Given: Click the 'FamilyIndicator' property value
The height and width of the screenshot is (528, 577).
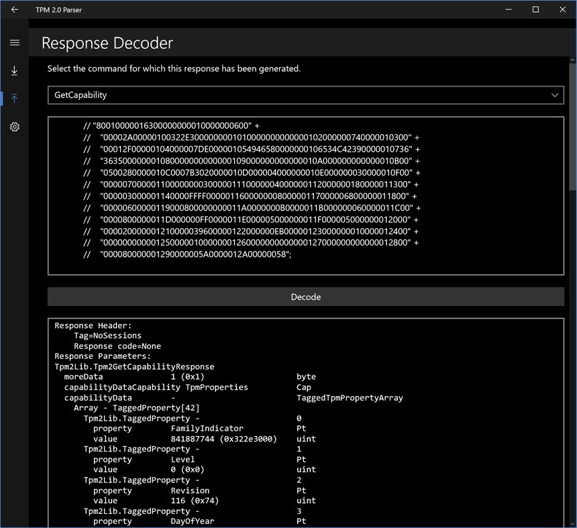Looking at the screenshot, I should [x=207, y=429].
